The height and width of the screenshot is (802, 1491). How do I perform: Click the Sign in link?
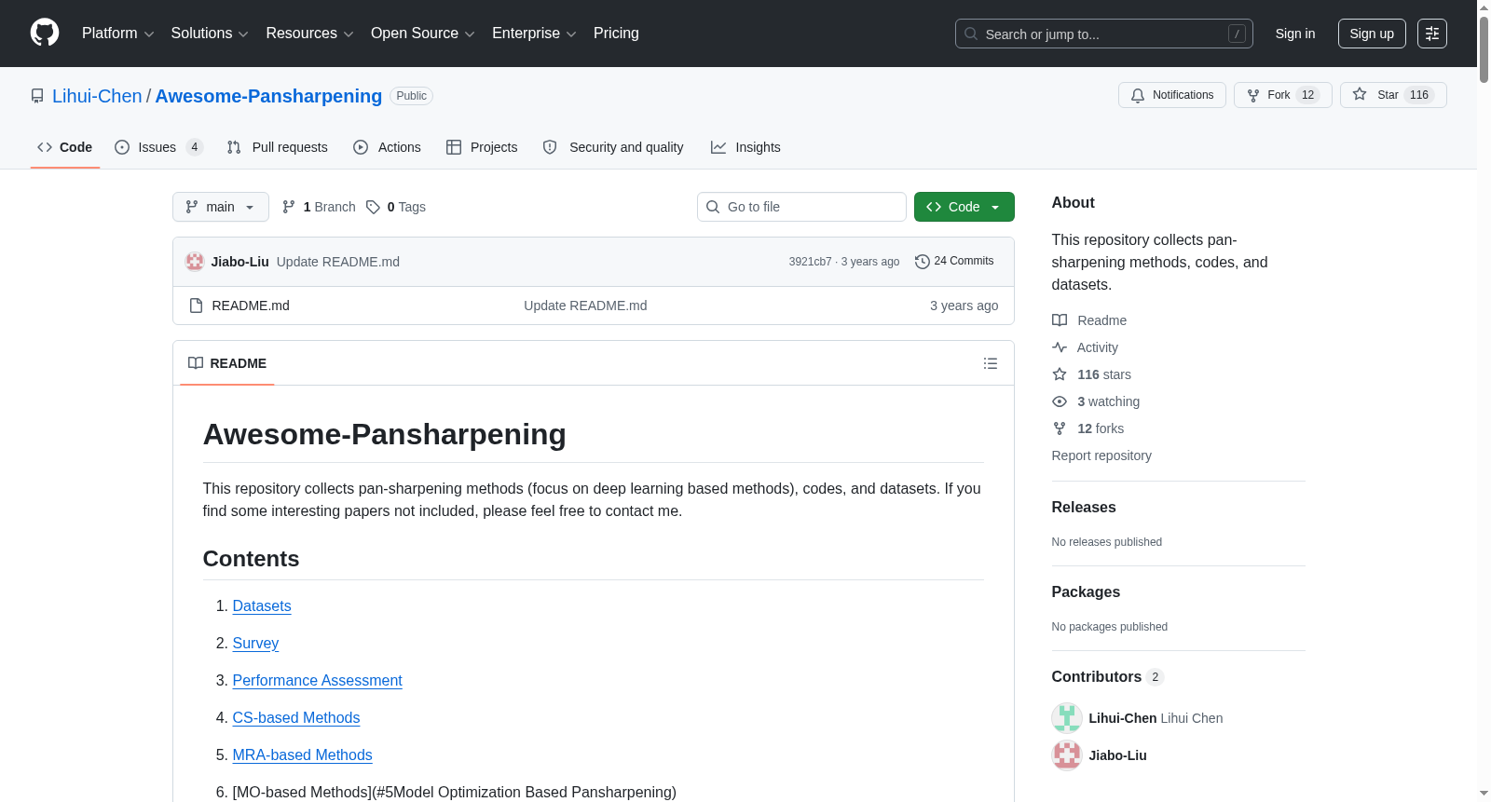coord(1295,34)
